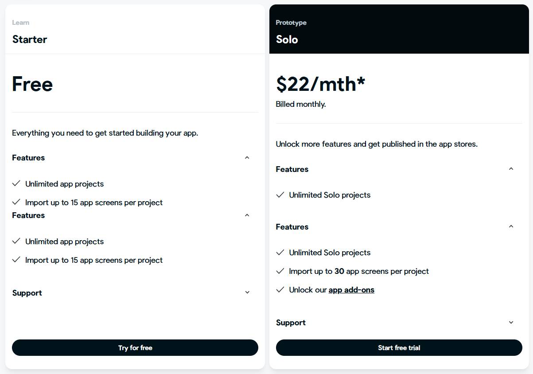Click the checkmark beside Unlimited app projects
The height and width of the screenshot is (374, 533).
pos(16,183)
